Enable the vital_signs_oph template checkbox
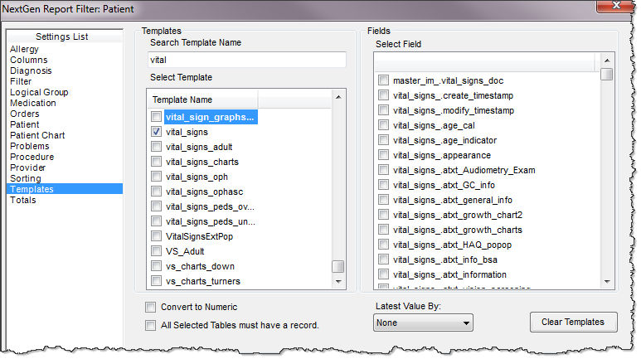The height and width of the screenshot is (359, 641). point(156,177)
